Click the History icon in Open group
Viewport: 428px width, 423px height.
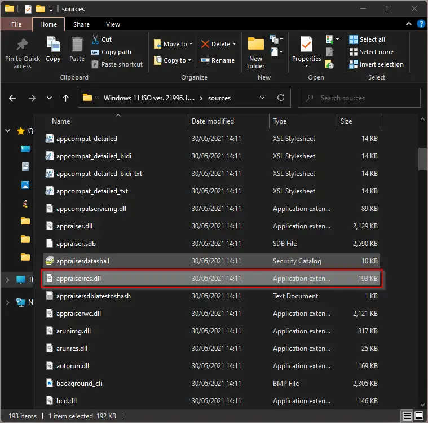329,64
